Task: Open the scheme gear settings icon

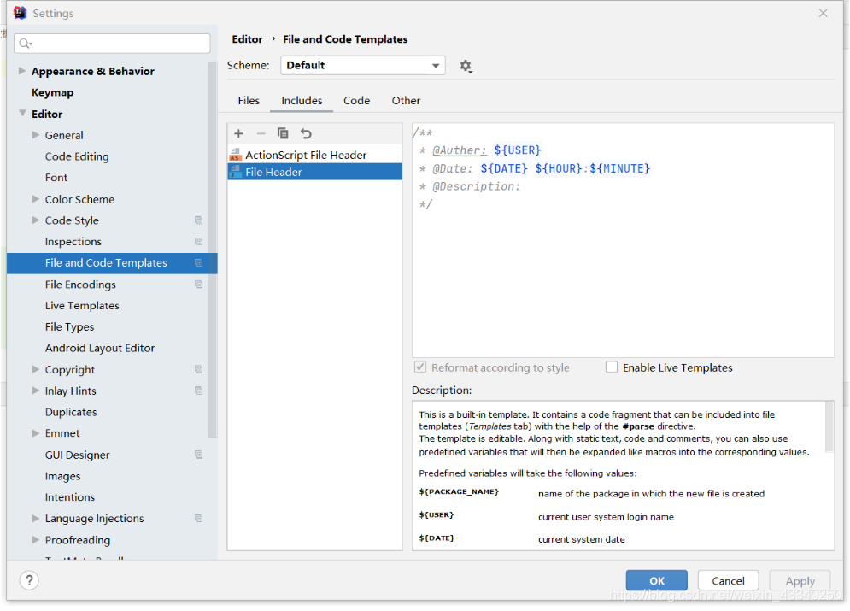Action: click(x=466, y=66)
